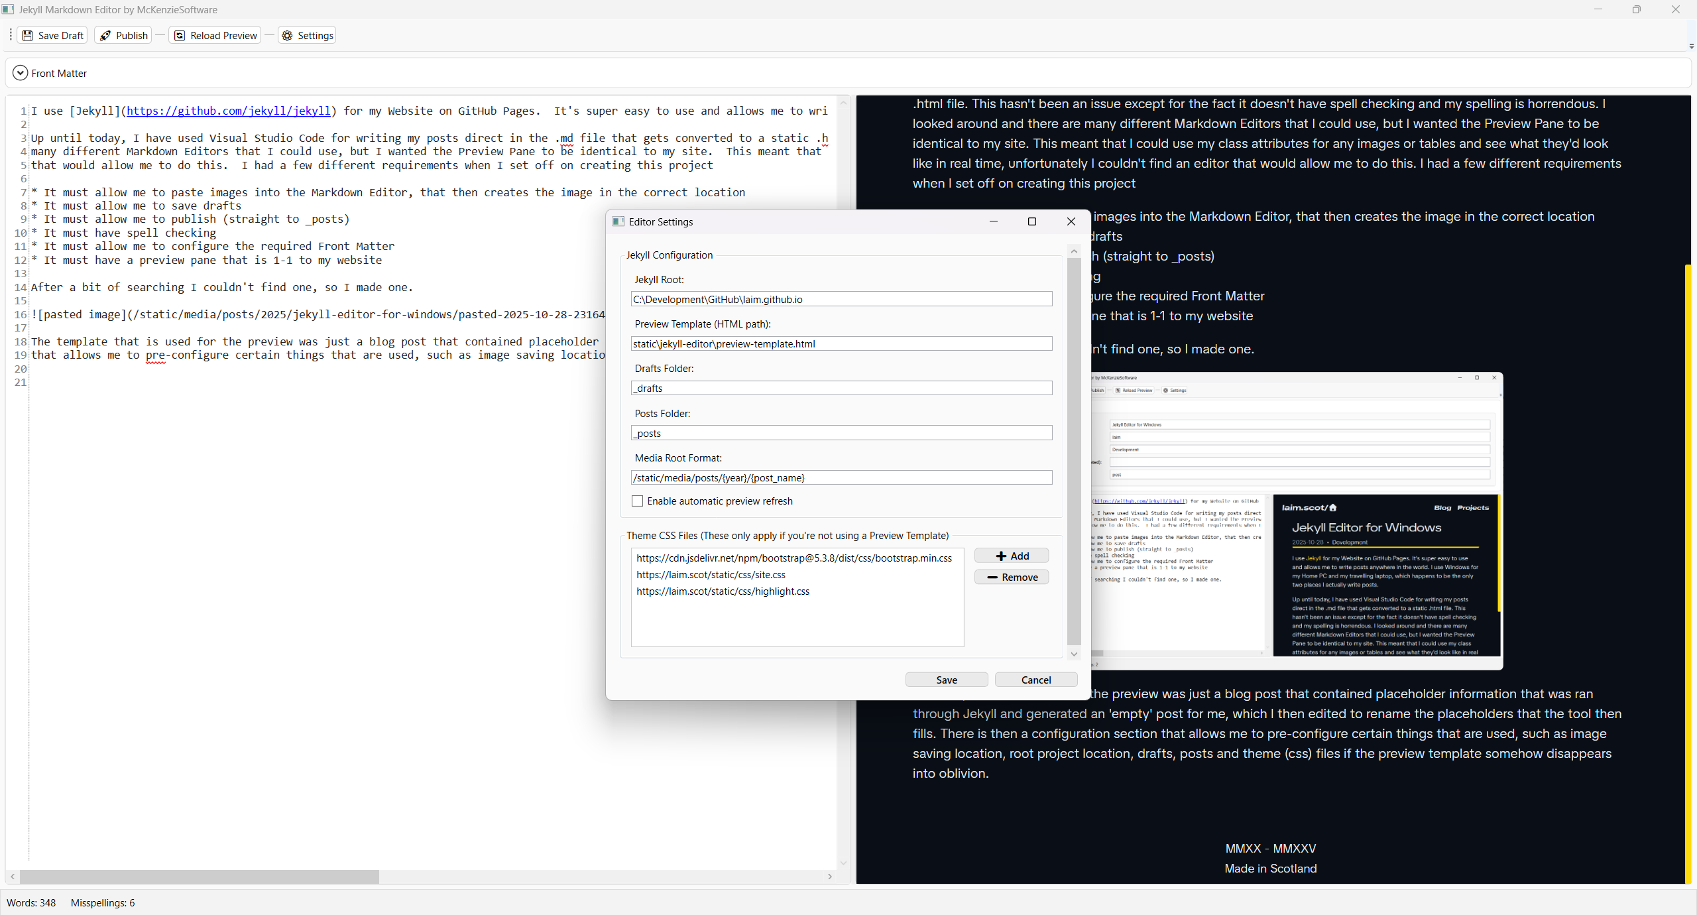Click Save in the Editor Settings dialog
Image resolution: width=1697 pixels, height=915 pixels.
(x=946, y=680)
